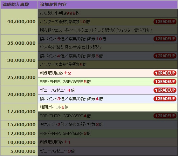The width and height of the screenshot is (178, 156).
Task: Select the 15,000,000 milestone cell
Action: (x=19, y=125)
